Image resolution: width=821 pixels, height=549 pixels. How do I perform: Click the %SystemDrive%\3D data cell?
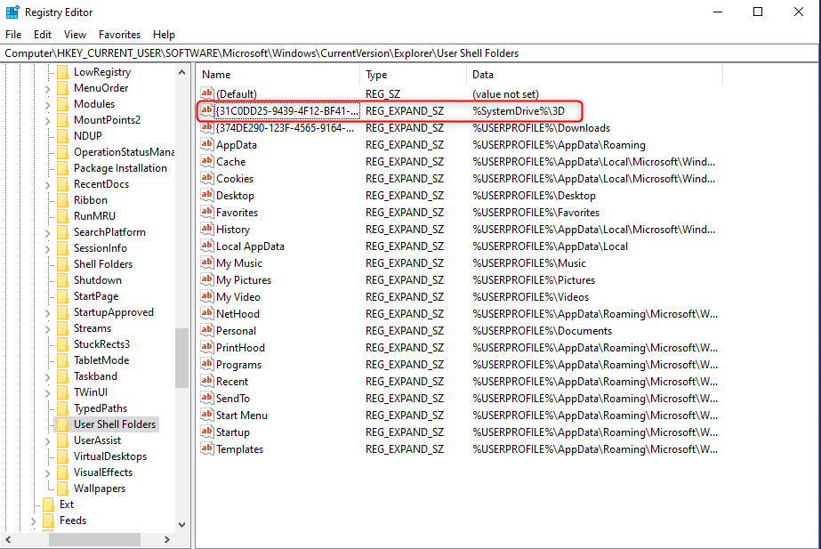point(519,111)
